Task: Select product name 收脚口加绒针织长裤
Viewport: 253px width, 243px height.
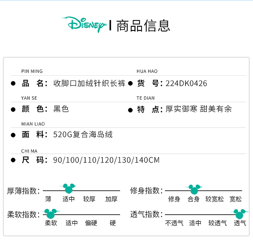Action: 89,83
